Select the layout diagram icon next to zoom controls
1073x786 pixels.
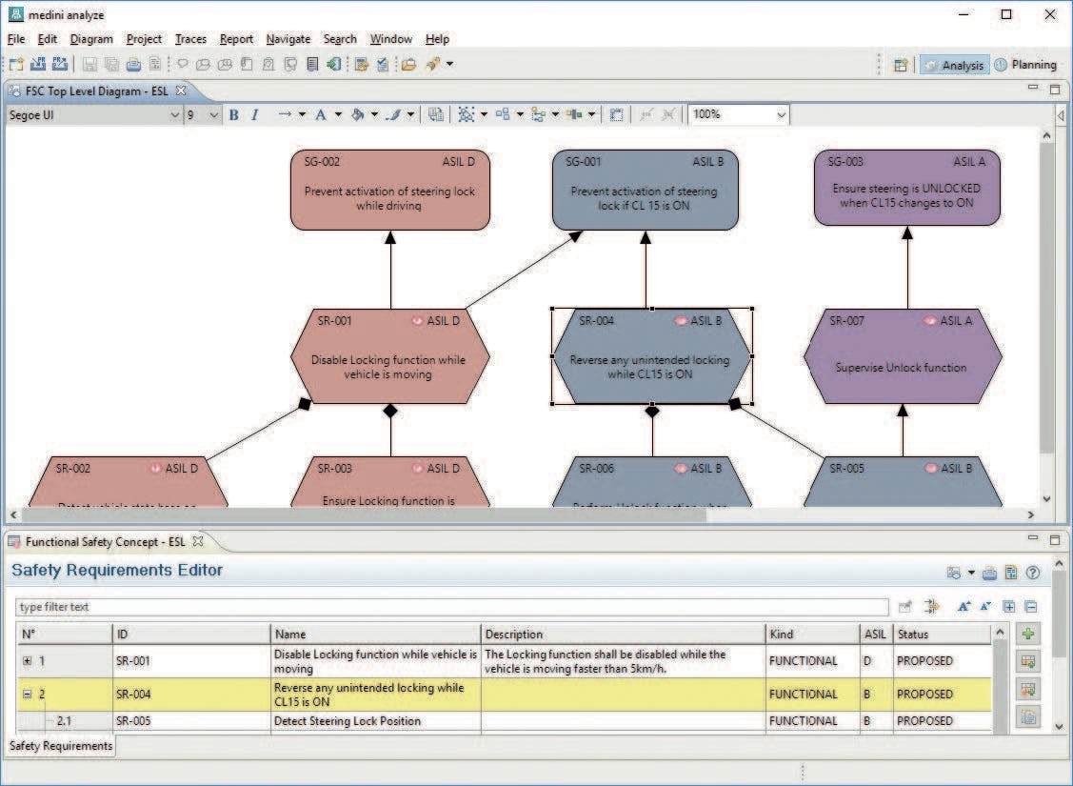(x=616, y=114)
